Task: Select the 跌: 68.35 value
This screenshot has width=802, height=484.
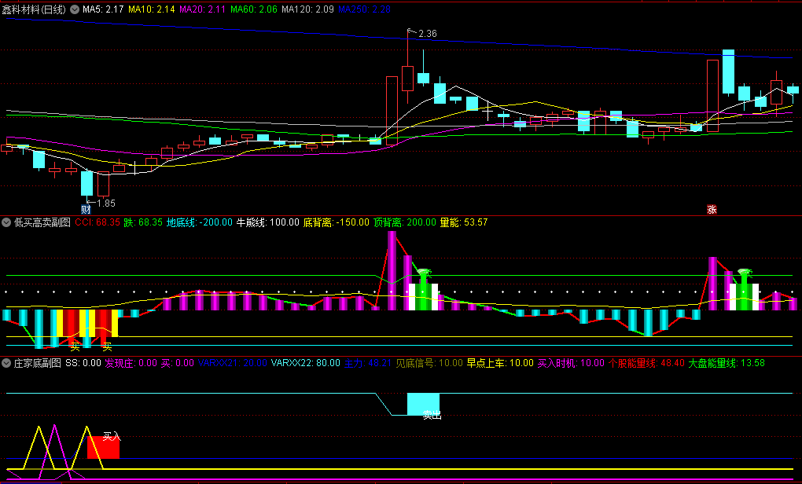Action: pyautogui.click(x=142, y=222)
